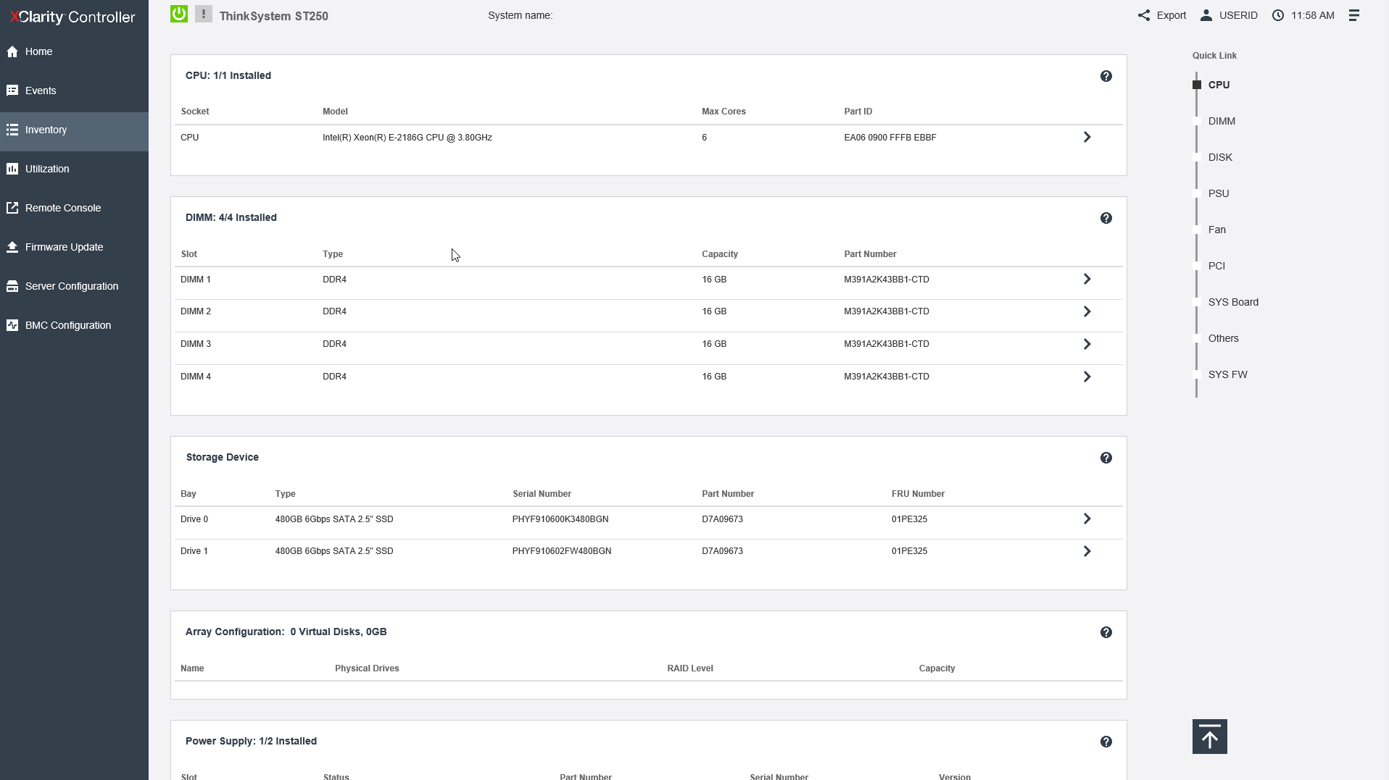Jump to PCI via Quick Link
1389x780 pixels.
[x=1216, y=266]
